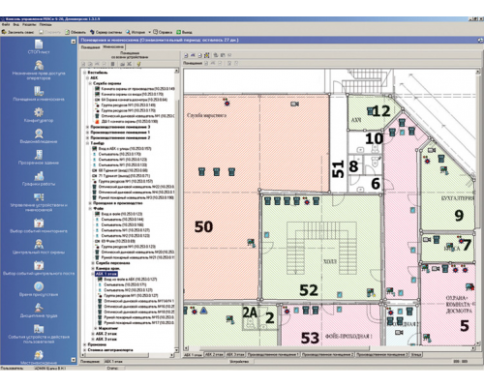Switch to the Помещения tab

[90, 47]
